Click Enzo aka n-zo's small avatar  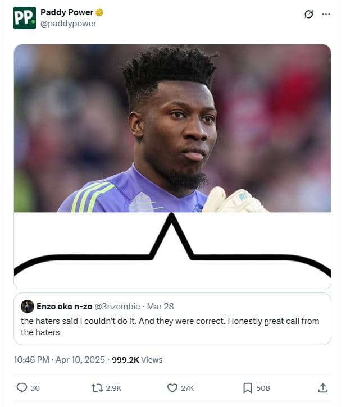(28, 307)
